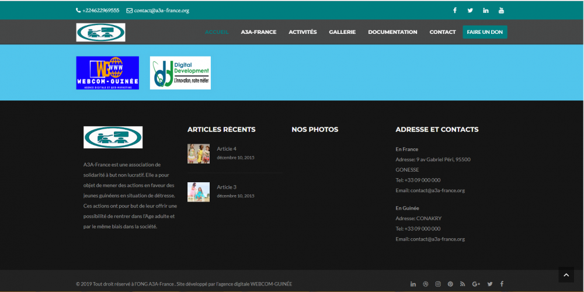584x292 pixels.
Task: Select DOCUMENTATION in the navigation bar
Action: 392,32
